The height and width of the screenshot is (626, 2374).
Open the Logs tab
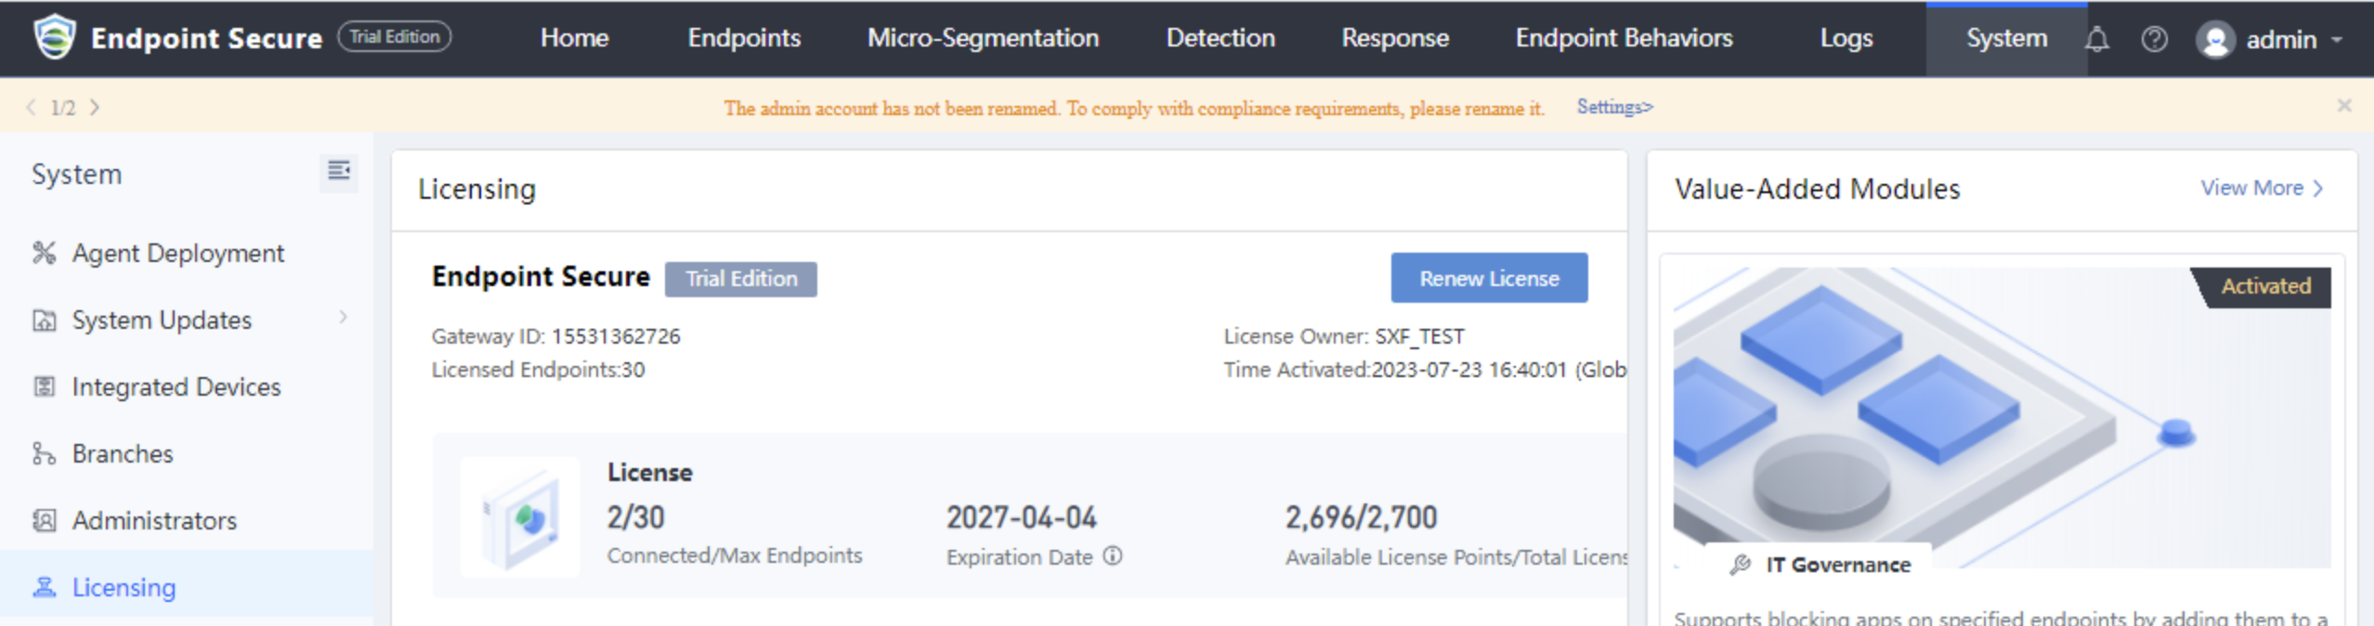pos(1846,38)
